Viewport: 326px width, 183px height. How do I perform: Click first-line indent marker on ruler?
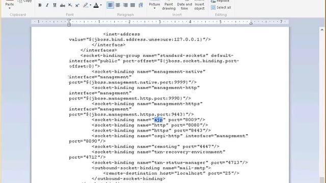(69, 20)
